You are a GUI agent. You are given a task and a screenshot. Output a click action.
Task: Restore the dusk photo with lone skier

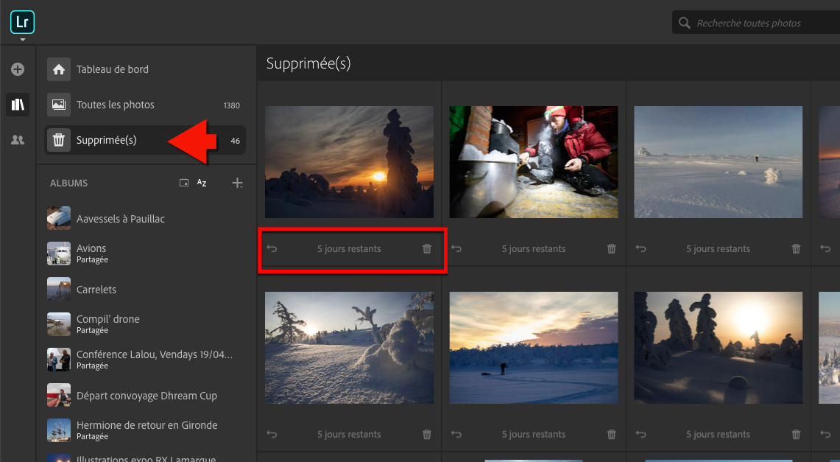[x=456, y=434]
